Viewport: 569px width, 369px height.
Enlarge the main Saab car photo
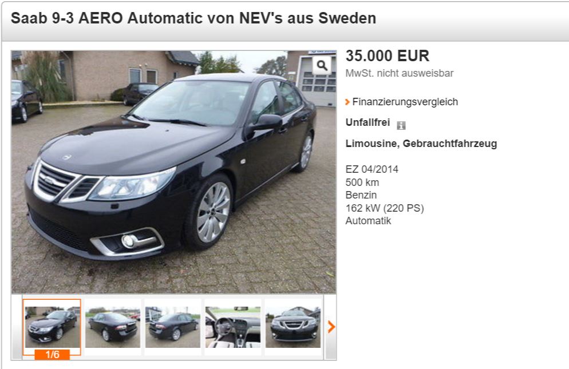click(x=174, y=172)
